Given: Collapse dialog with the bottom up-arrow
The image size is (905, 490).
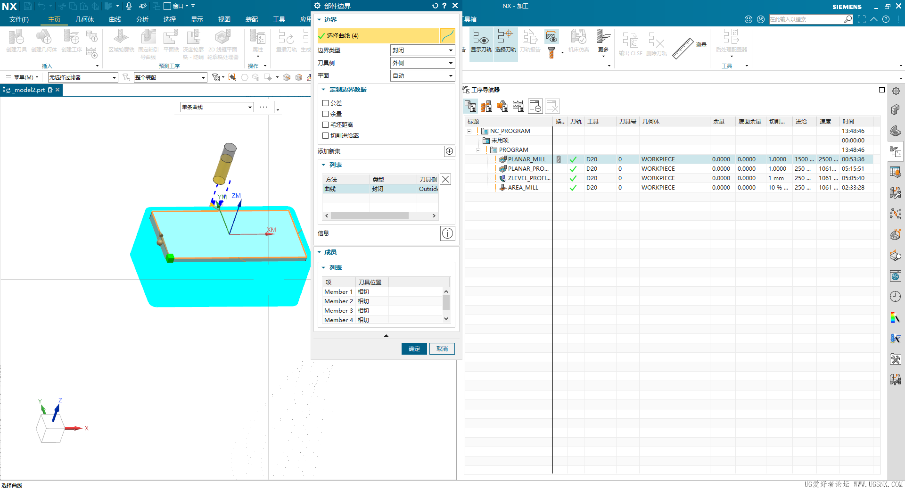Looking at the screenshot, I should (x=386, y=335).
